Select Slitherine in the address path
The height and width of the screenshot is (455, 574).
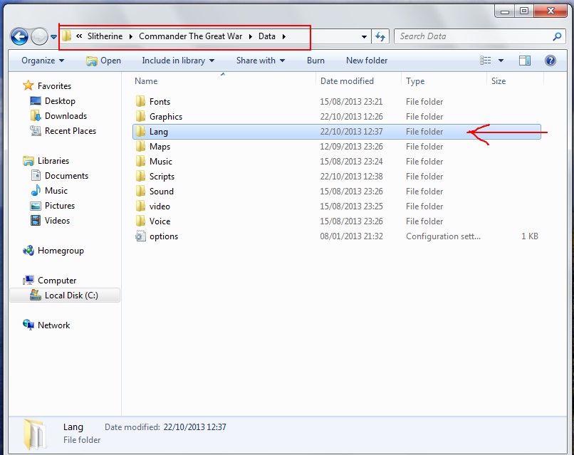click(x=105, y=36)
